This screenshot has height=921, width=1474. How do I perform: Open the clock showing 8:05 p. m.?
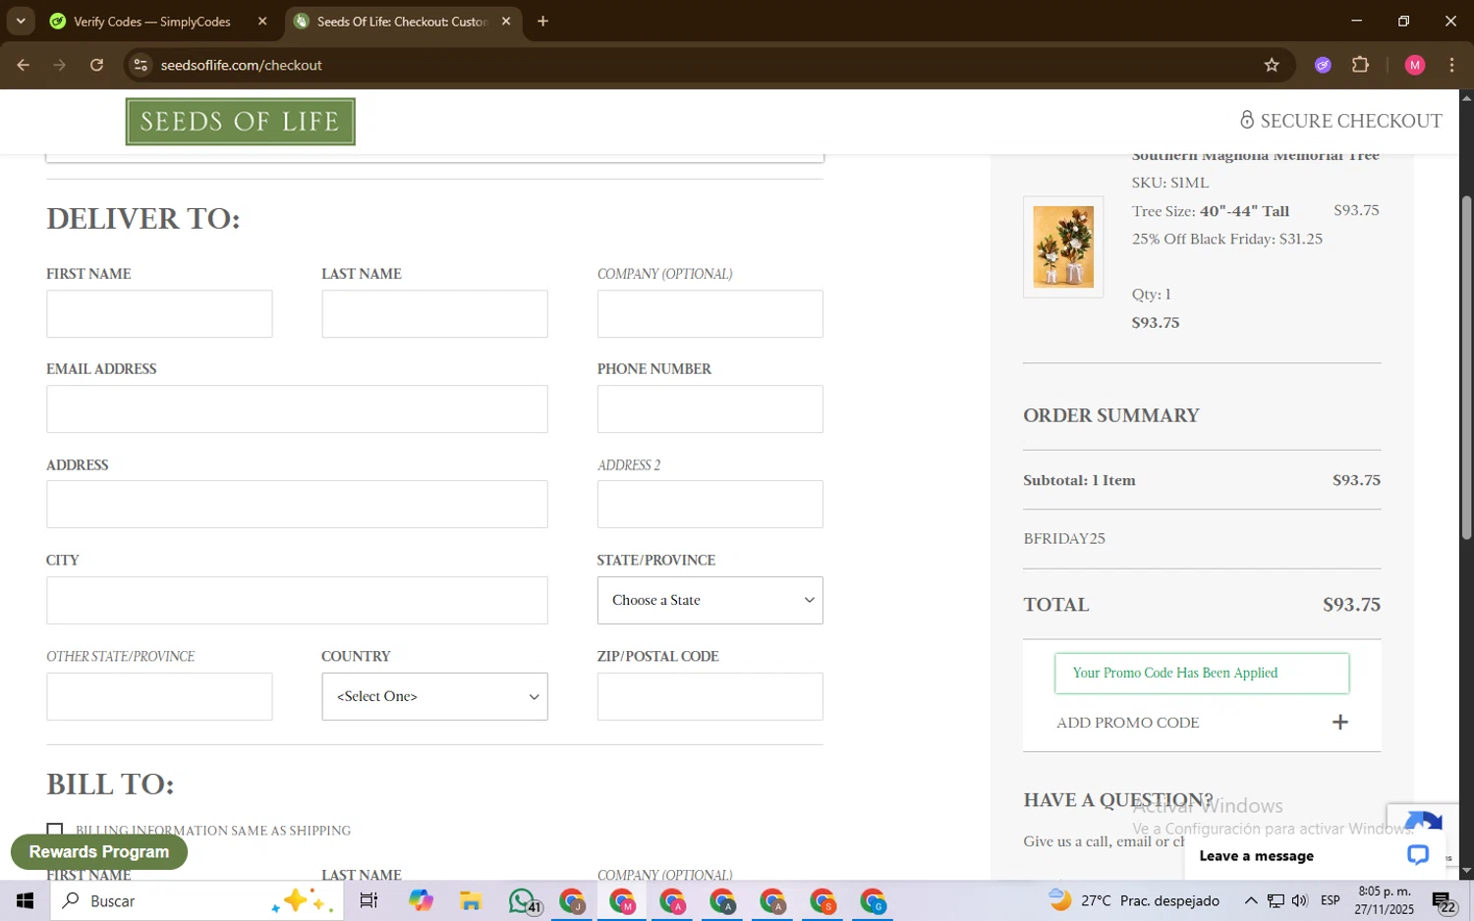(x=1384, y=900)
